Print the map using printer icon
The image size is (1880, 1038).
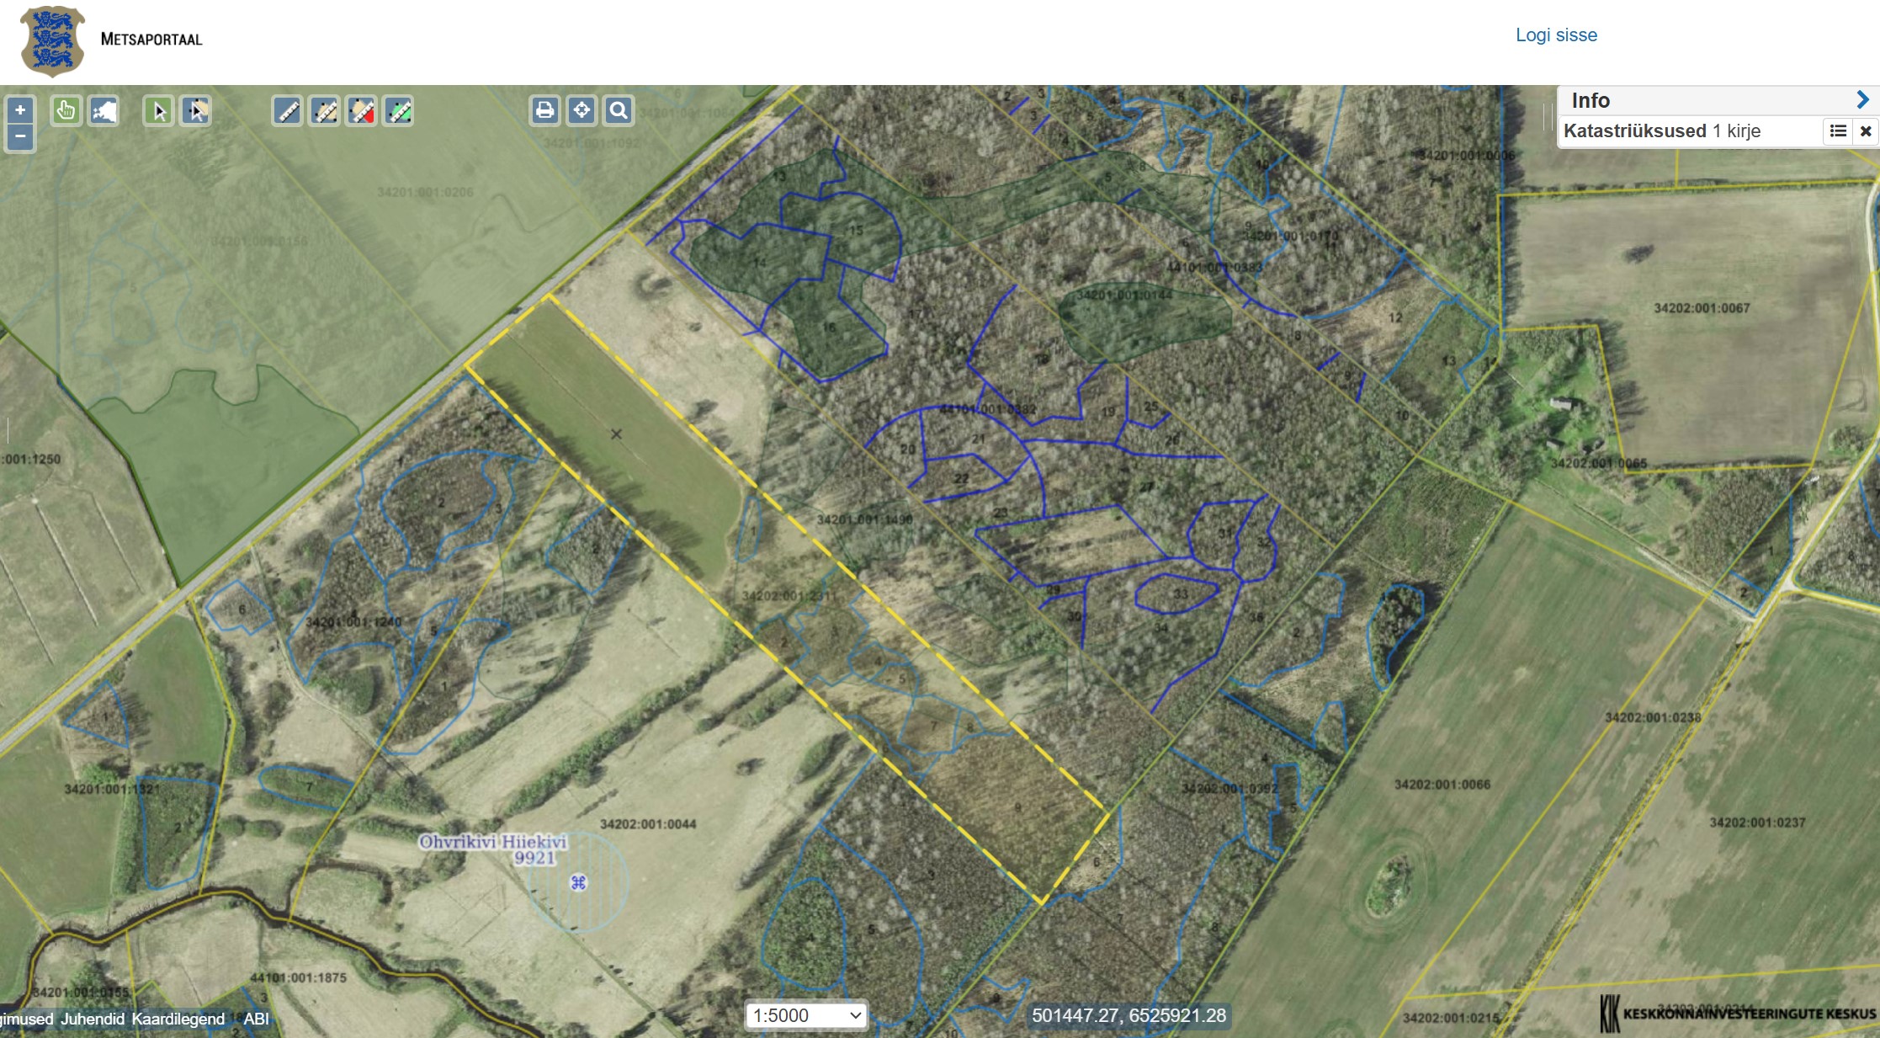[544, 110]
